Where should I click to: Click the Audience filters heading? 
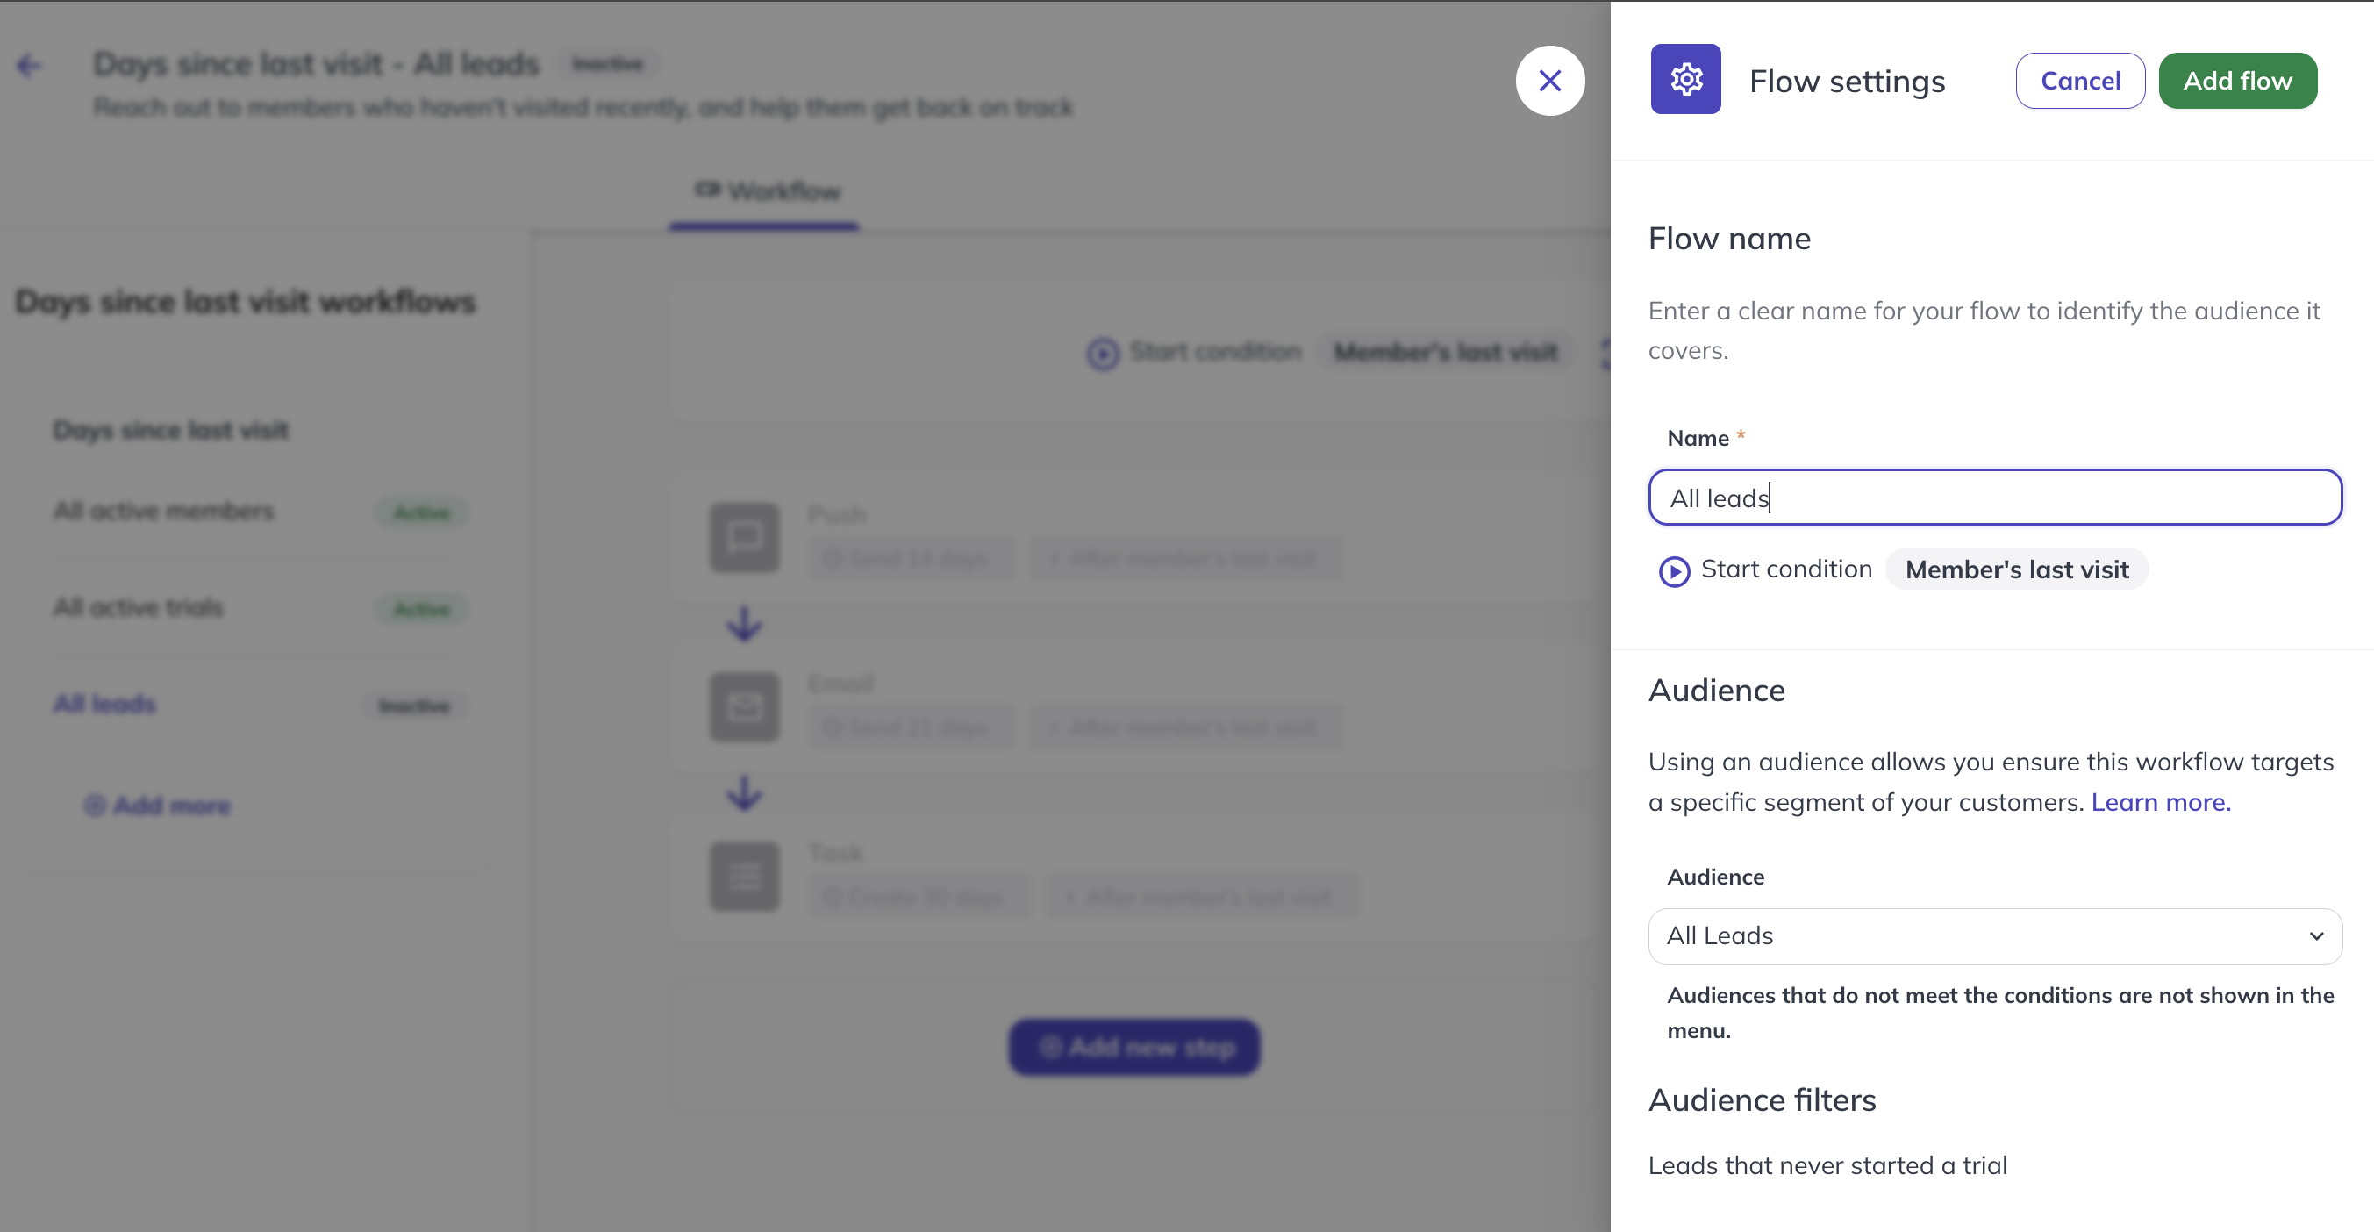tap(1762, 1100)
